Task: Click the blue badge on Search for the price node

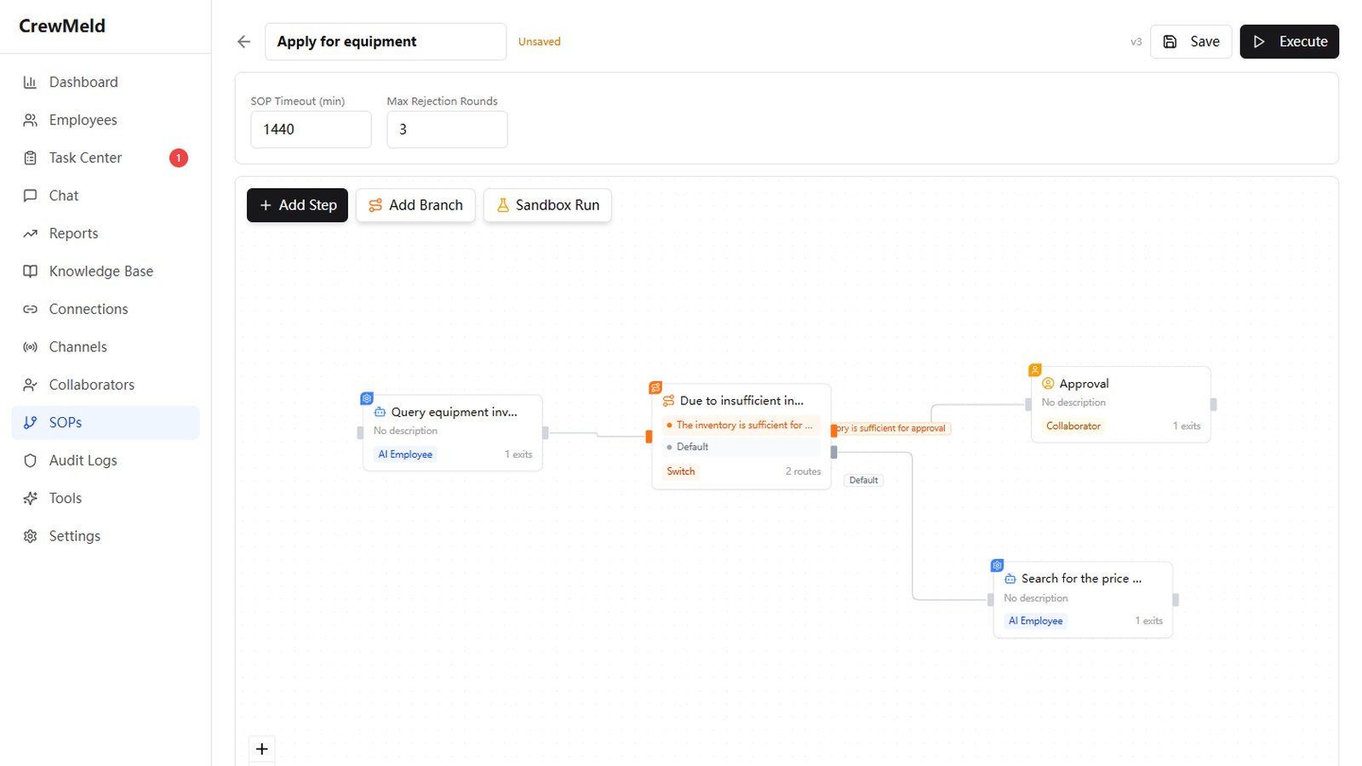Action: pos(998,565)
